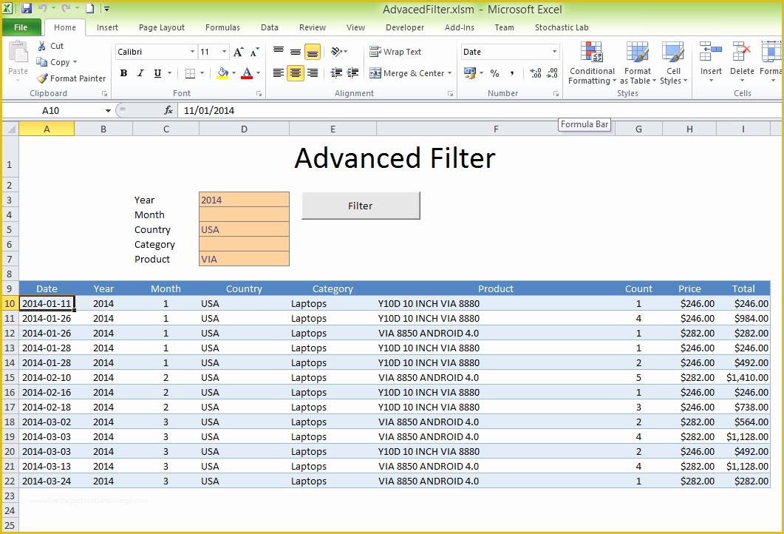Click the Format Painter brush
Image resolution: width=784 pixels, height=534 pixels.
[42, 78]
